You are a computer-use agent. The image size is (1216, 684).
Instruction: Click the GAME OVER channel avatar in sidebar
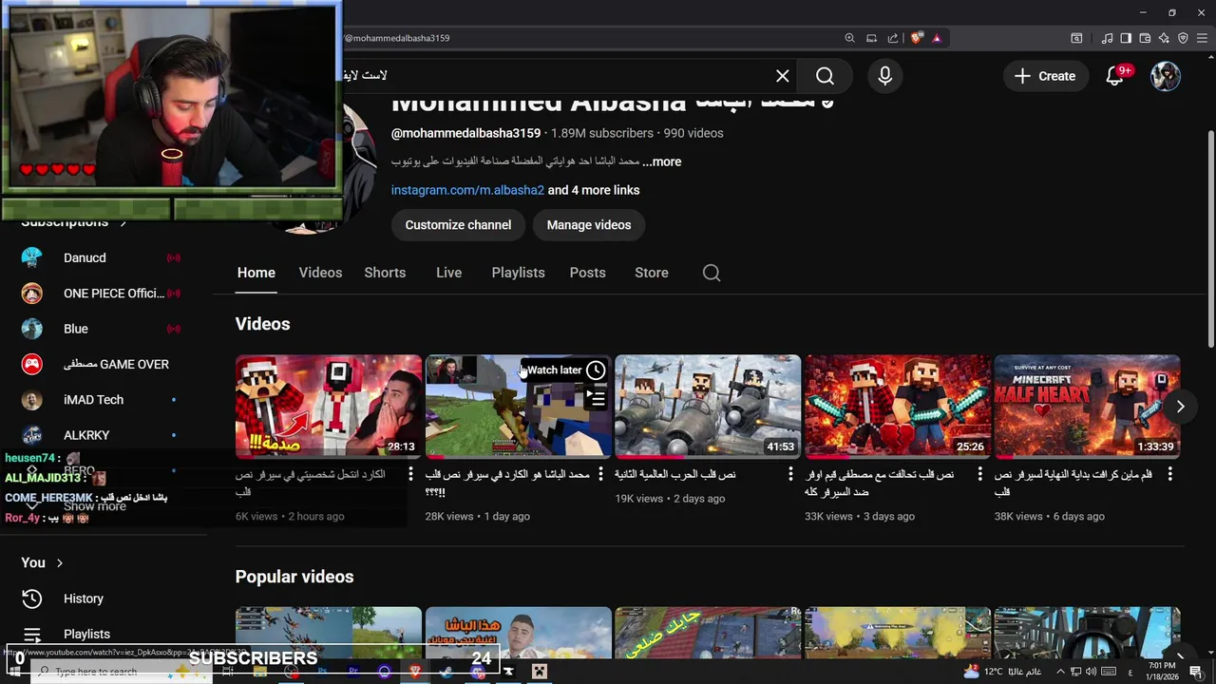[32, 364]
